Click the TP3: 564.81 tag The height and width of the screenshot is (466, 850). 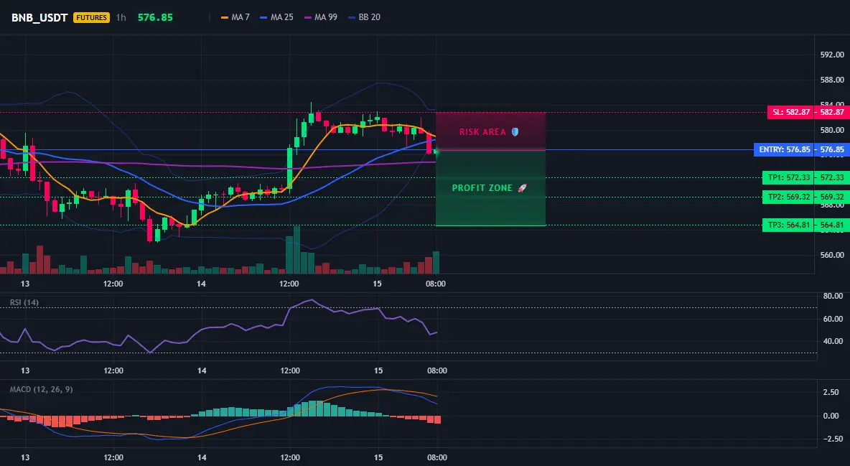tap(788, 225)
